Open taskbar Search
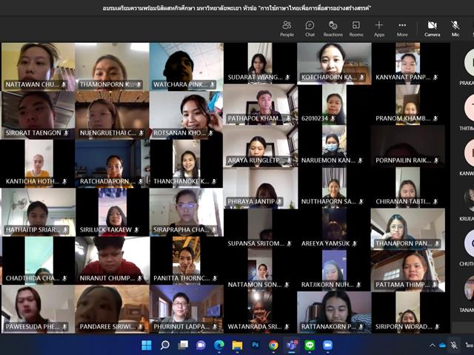The height and width of the screenshot is (355, 474). click(x=164, y=345)
